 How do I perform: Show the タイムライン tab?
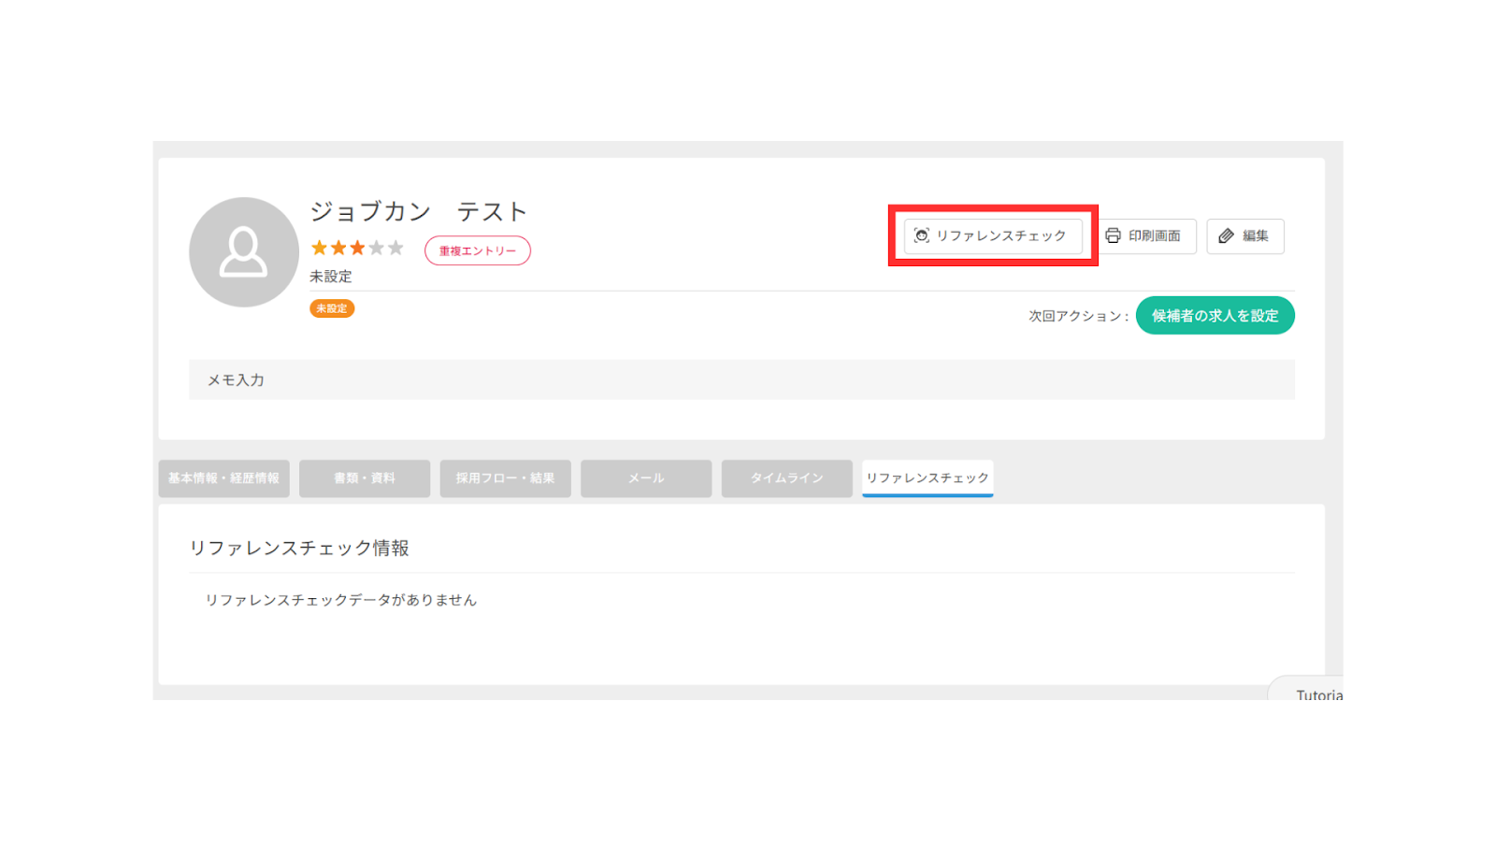point(786,478)
